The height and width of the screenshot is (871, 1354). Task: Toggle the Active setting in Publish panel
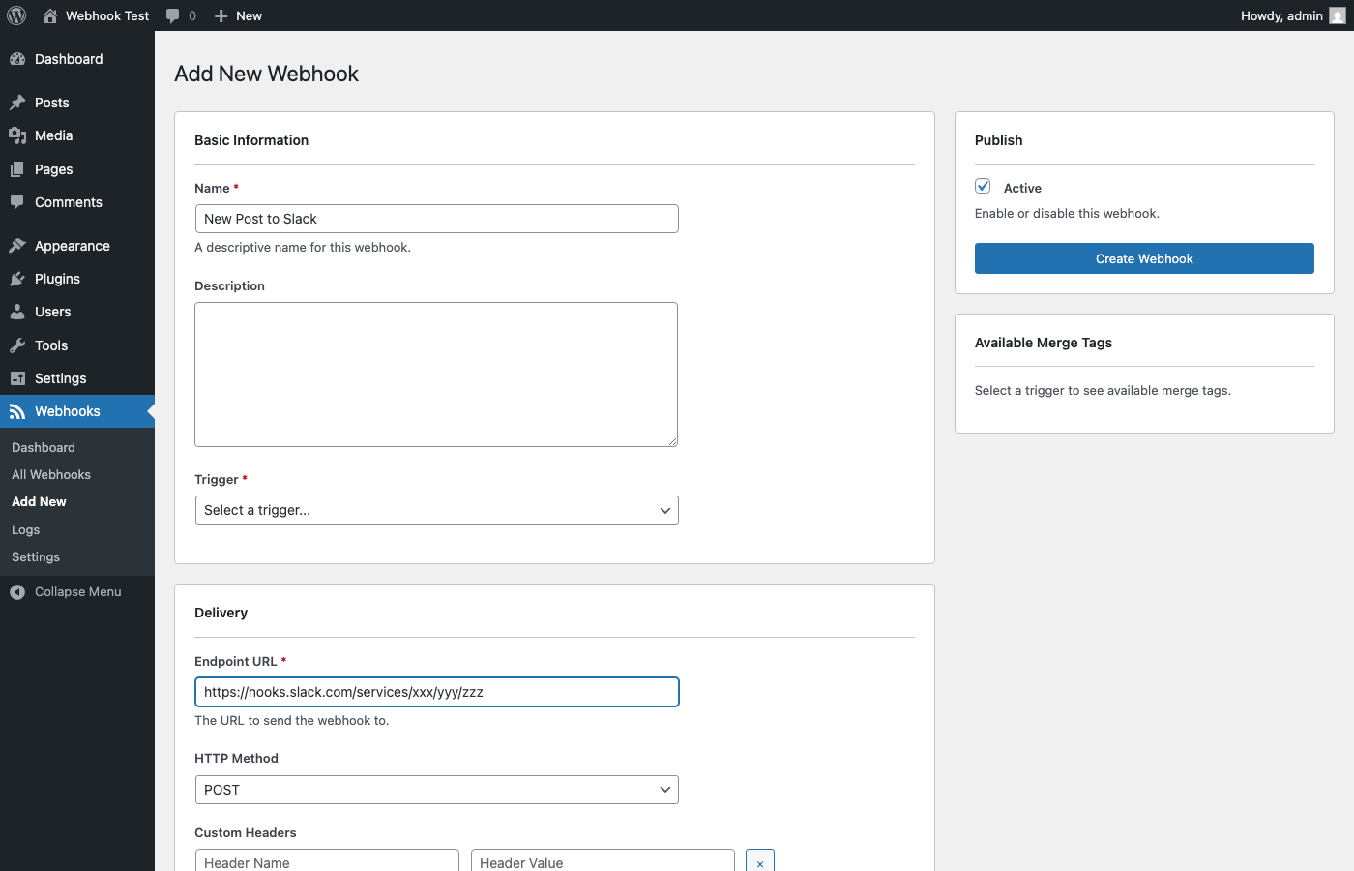pos(983,186)
